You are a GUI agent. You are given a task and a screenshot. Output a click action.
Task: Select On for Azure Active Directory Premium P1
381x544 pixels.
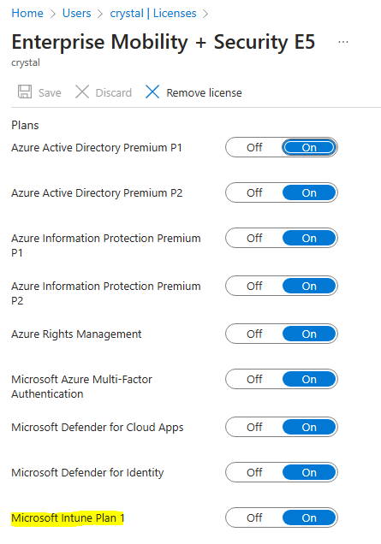pyautogui.click(x=309, y=147)
